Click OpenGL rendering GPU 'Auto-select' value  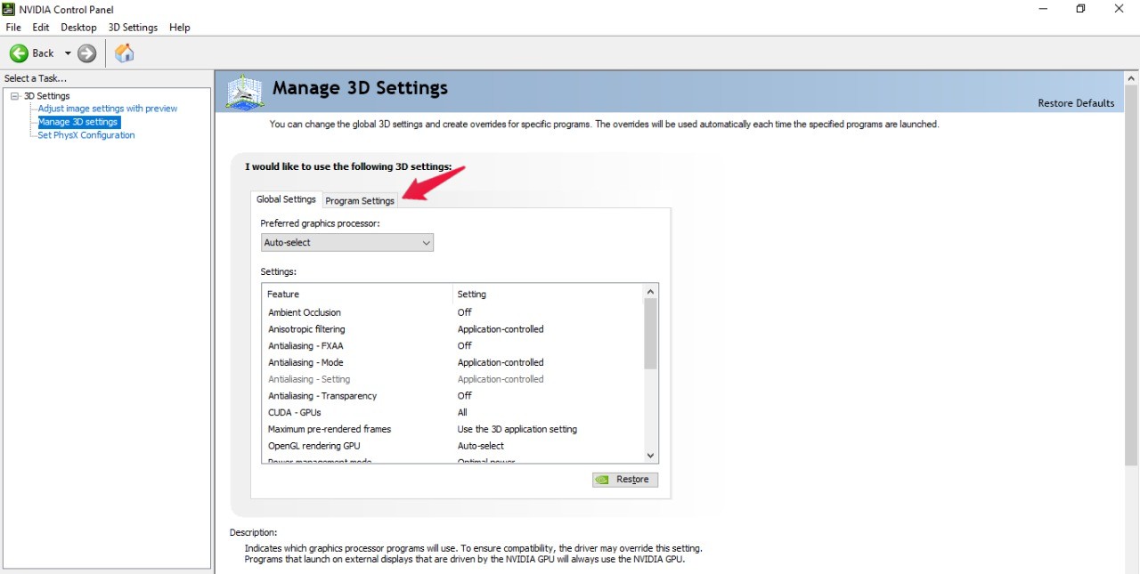coord(481,446)
